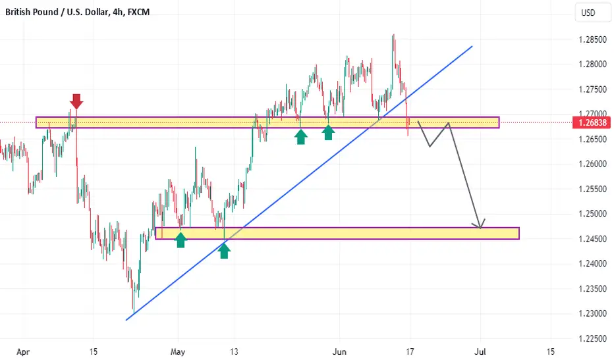Click the red 1.26838 current price label
614x362 pixels.
point(592,122)
